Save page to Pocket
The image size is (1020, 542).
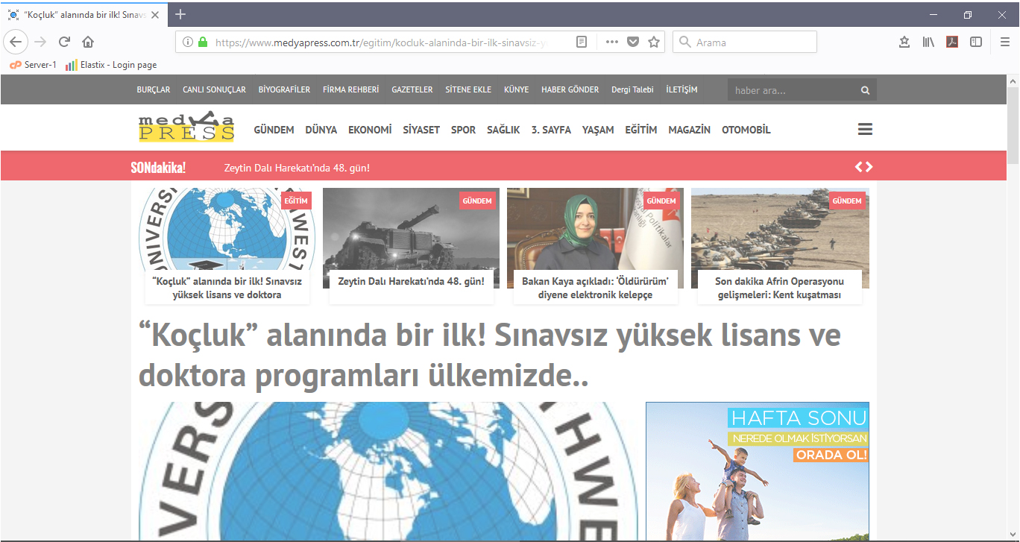coord(633,42)
